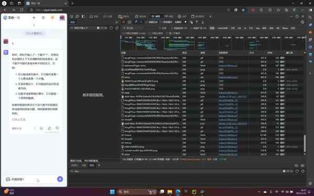Filter requests by JS type
The image size is (314, 196).
(x=245, y=28)
